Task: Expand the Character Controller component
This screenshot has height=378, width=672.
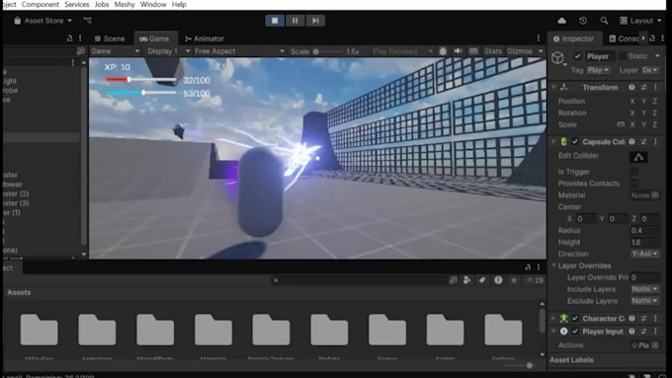Action: click(553, 319)
